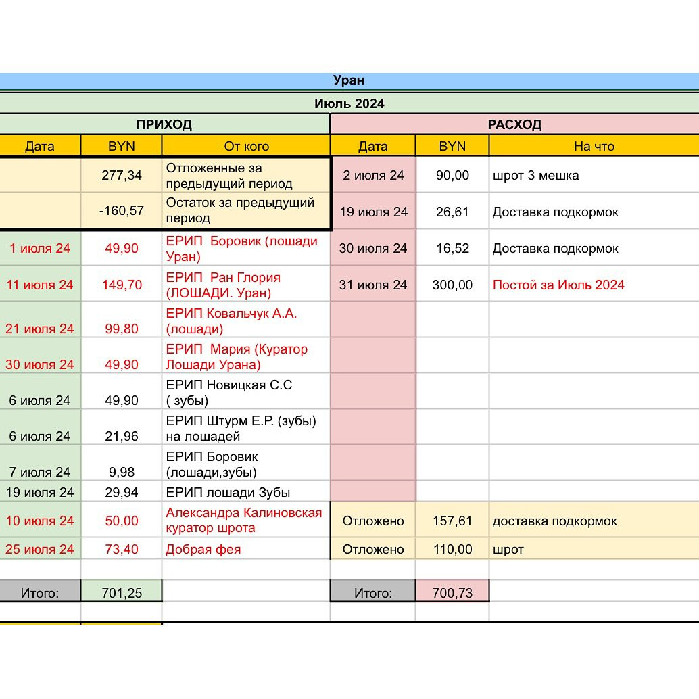
Task: Select the 'На что' column header
Action: coord(594,146)
